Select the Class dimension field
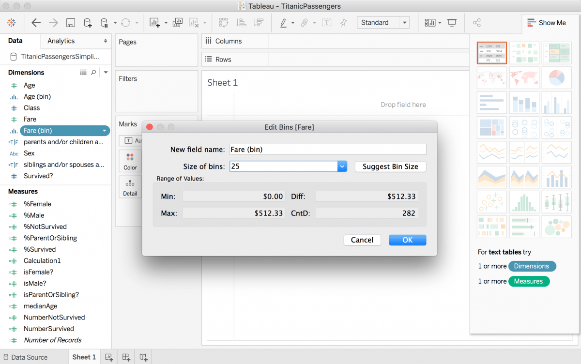This screenshot has width=581, height=364. point(31,108)
